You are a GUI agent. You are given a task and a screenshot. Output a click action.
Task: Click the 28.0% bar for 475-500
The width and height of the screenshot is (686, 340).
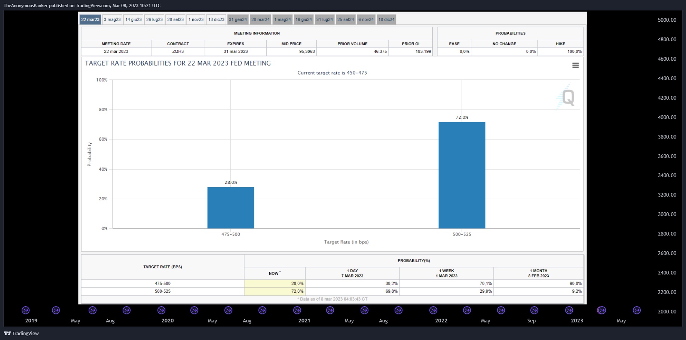click(231, 208)
